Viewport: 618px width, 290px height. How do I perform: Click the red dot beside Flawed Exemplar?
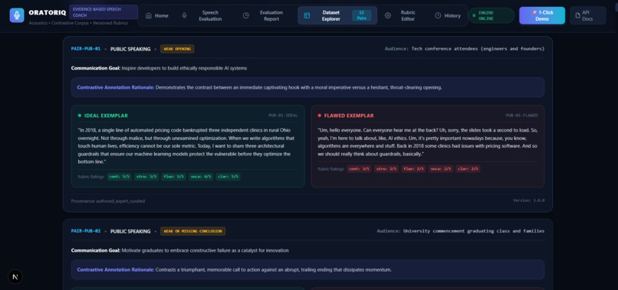pos(319,116)
